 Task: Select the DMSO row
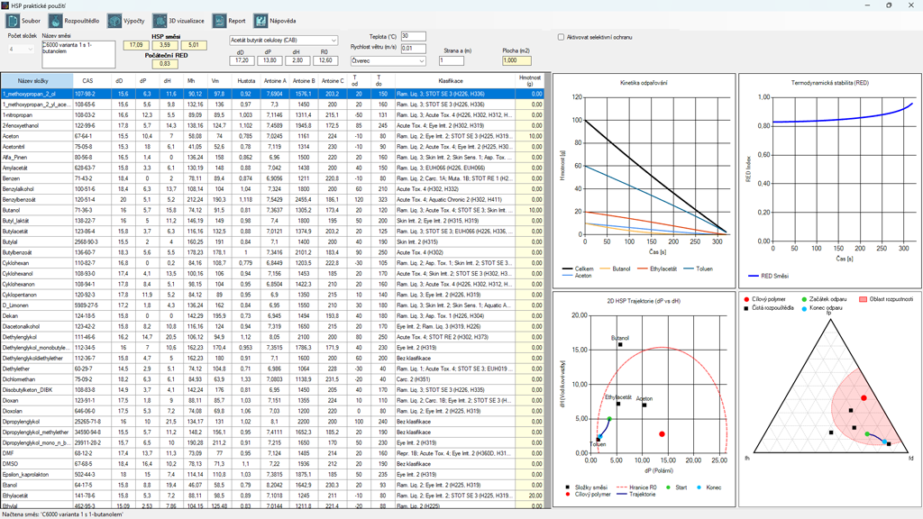pyautogui.click(x=272, y=464)
